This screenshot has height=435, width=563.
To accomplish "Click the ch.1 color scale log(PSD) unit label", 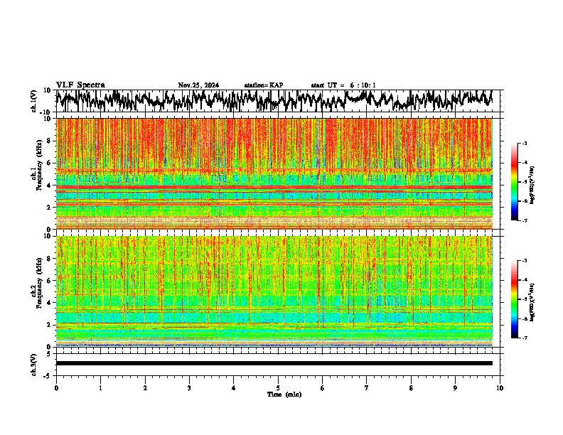I will [x=532, y=185].
